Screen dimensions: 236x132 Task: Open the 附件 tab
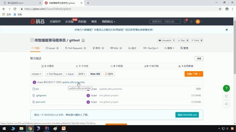pyautogui.click(x=98, y=48)
